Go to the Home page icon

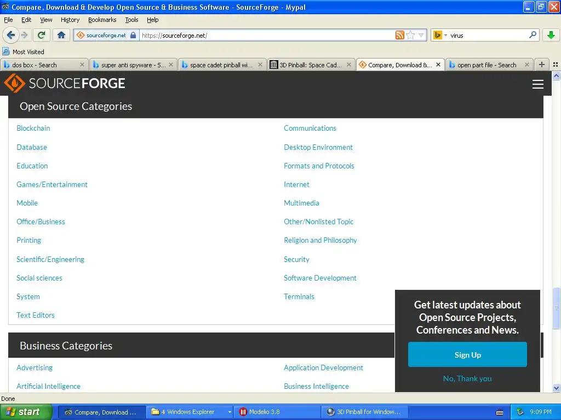(61, 35)
